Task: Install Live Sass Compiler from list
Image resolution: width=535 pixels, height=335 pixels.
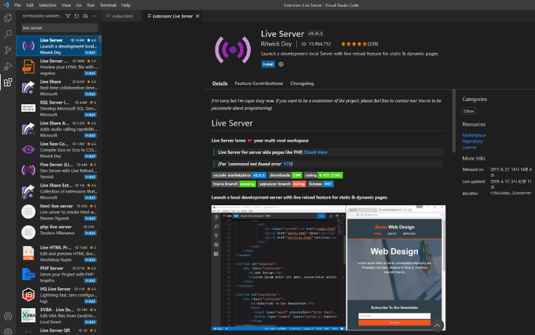Action: pos(90,156)
